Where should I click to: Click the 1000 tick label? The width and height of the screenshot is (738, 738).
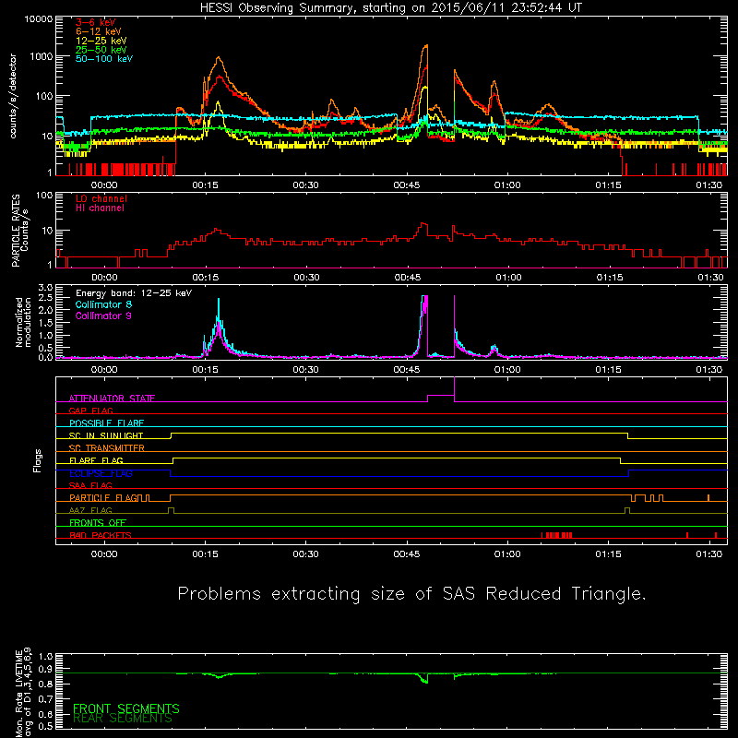click(x=42, y=56)
